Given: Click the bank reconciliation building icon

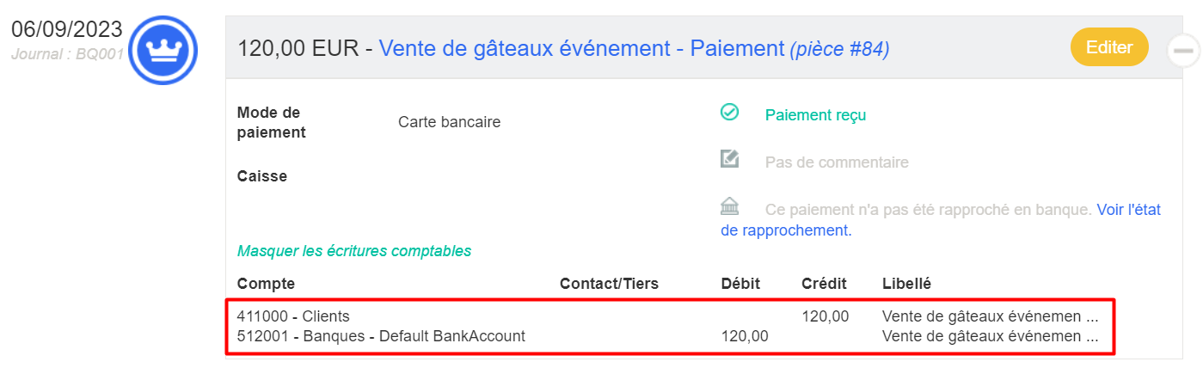Looking at the screenshot, I should click(729, 206).
